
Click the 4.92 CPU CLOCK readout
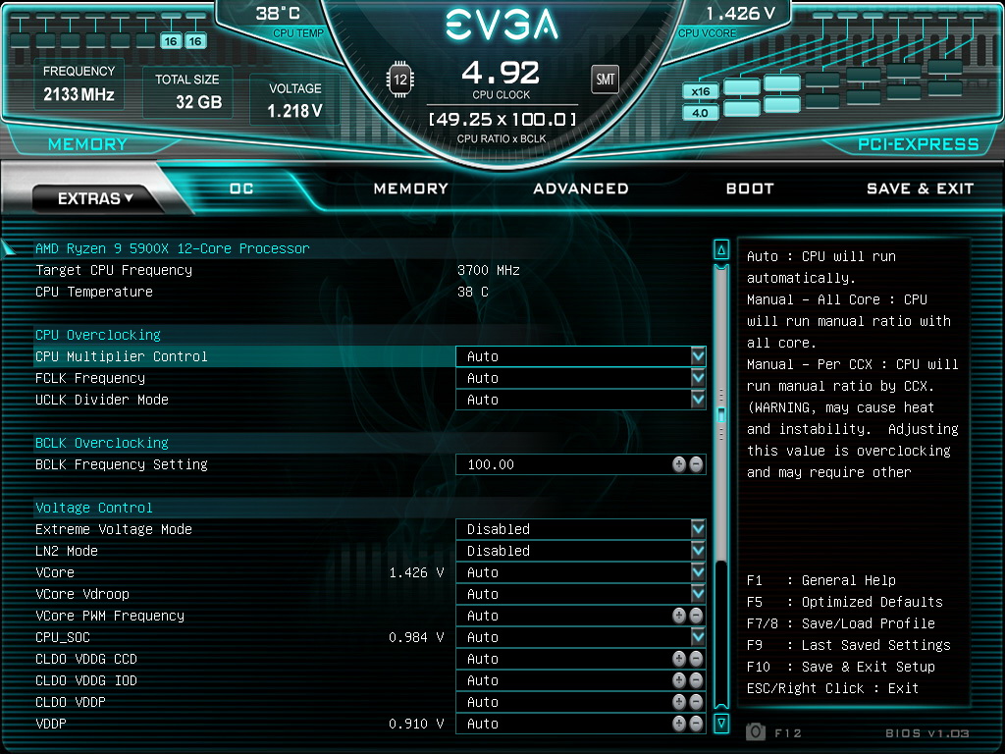pyautogui.click(x=501, y=80)
